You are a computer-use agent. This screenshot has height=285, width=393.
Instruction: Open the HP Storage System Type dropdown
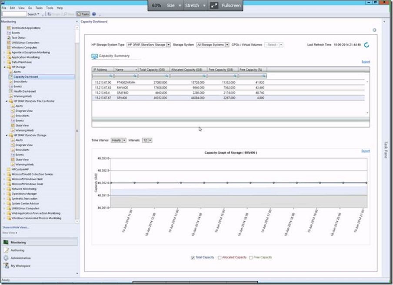pos(169,45)
